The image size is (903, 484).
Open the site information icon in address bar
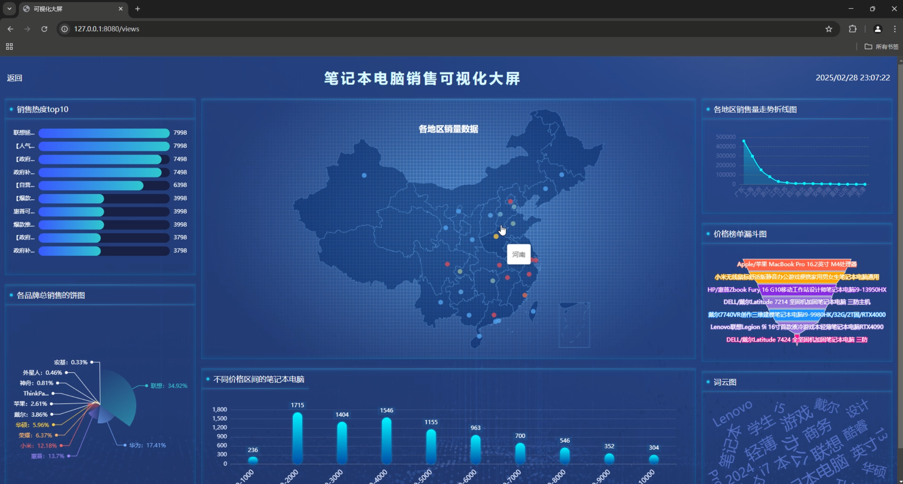pyautogui.click(x=65, y=29)
